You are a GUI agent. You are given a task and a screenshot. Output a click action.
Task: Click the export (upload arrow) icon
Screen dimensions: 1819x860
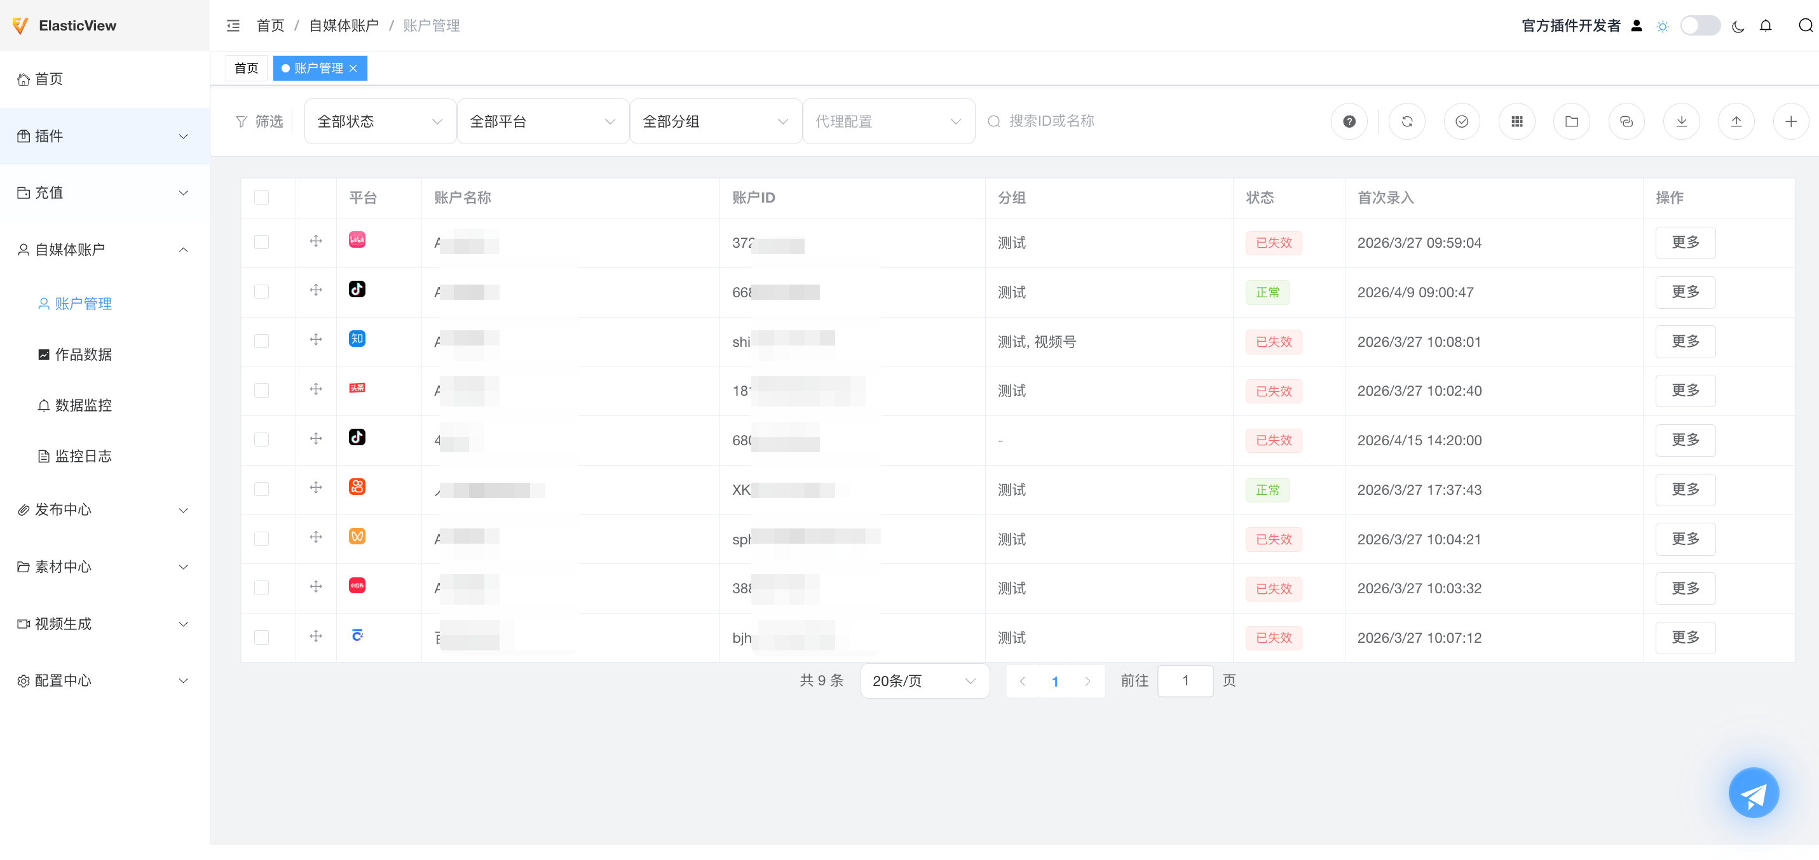(x=1737, y=121)
